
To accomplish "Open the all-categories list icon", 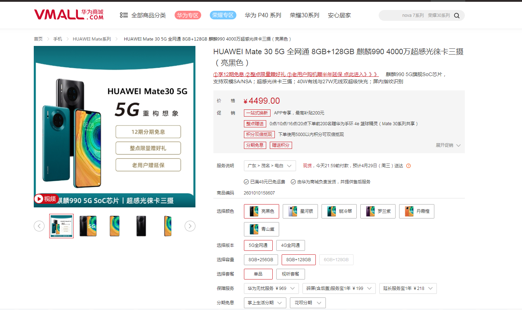I will point(124,15).
